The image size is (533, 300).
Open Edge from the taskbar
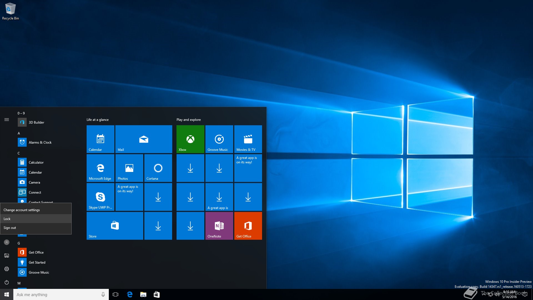tap(130, 294)
